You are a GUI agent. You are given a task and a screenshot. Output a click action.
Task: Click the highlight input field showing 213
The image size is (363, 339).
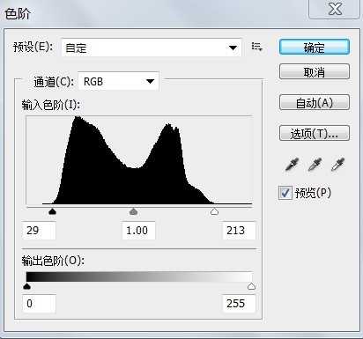(239, 231)
